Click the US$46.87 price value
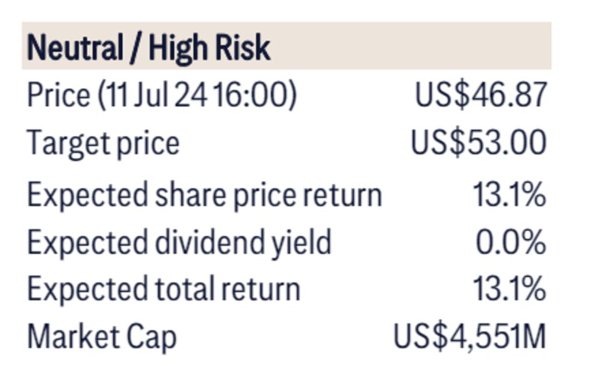This screenshot has width=602, height=389. pos(480,95)
